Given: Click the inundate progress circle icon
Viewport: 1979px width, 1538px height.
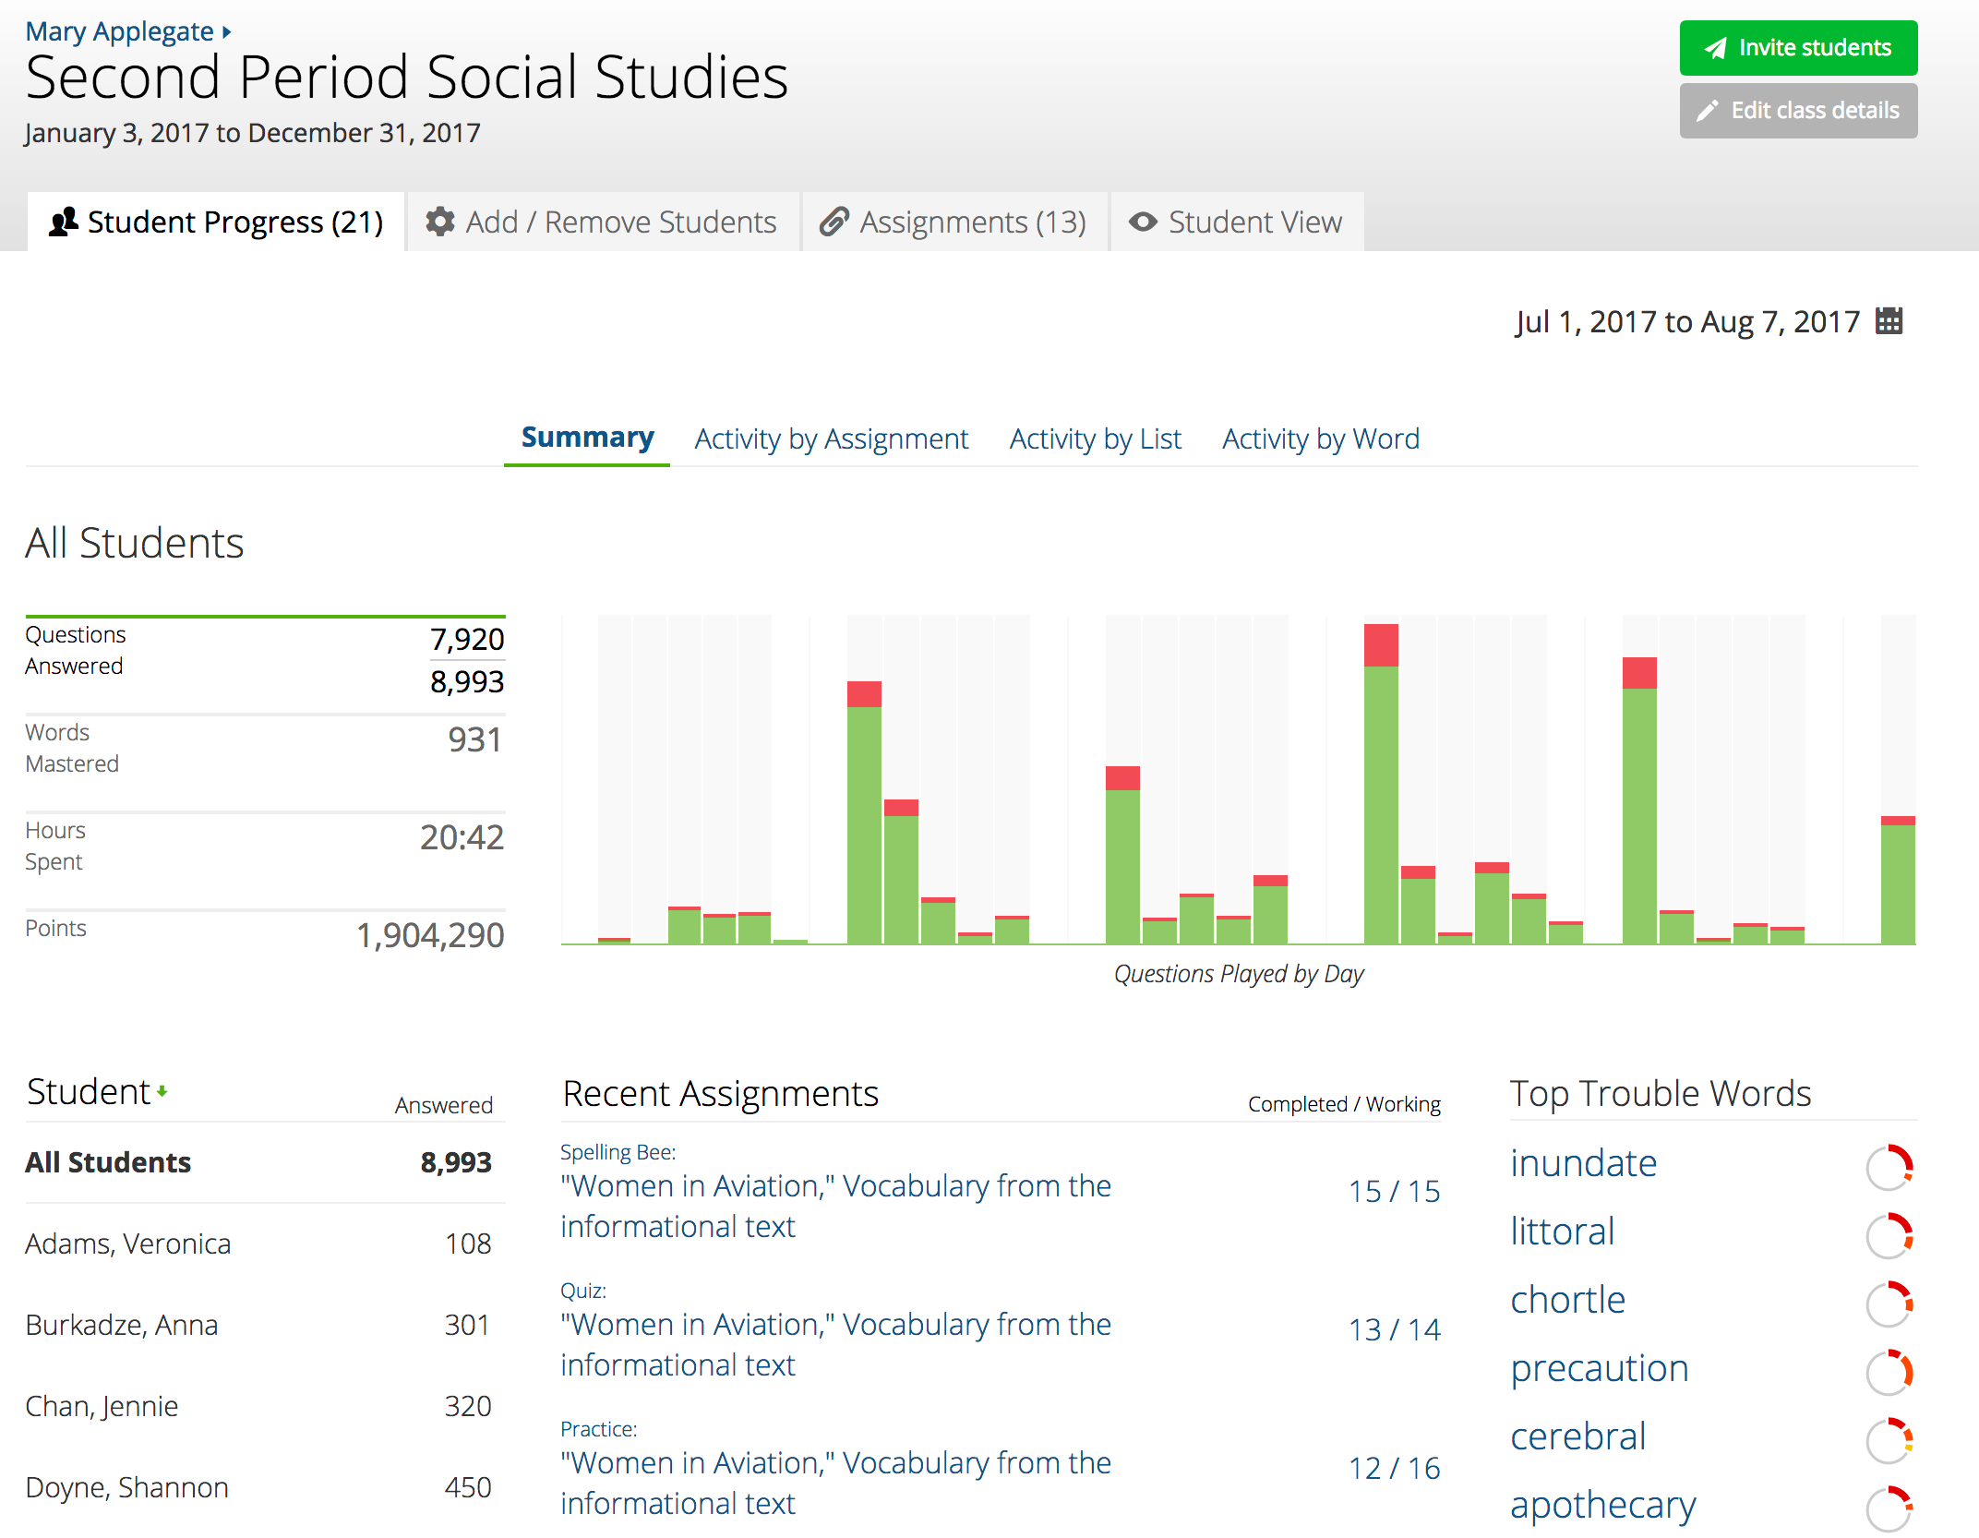Looking at the screenshot, I should pyautogui.click(x=1889, y=1168).
